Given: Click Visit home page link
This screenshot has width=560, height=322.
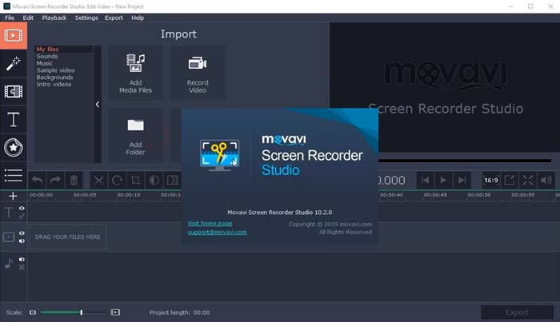Looking at the screenshot, I should pyautogui.click(x=210, y=224).
